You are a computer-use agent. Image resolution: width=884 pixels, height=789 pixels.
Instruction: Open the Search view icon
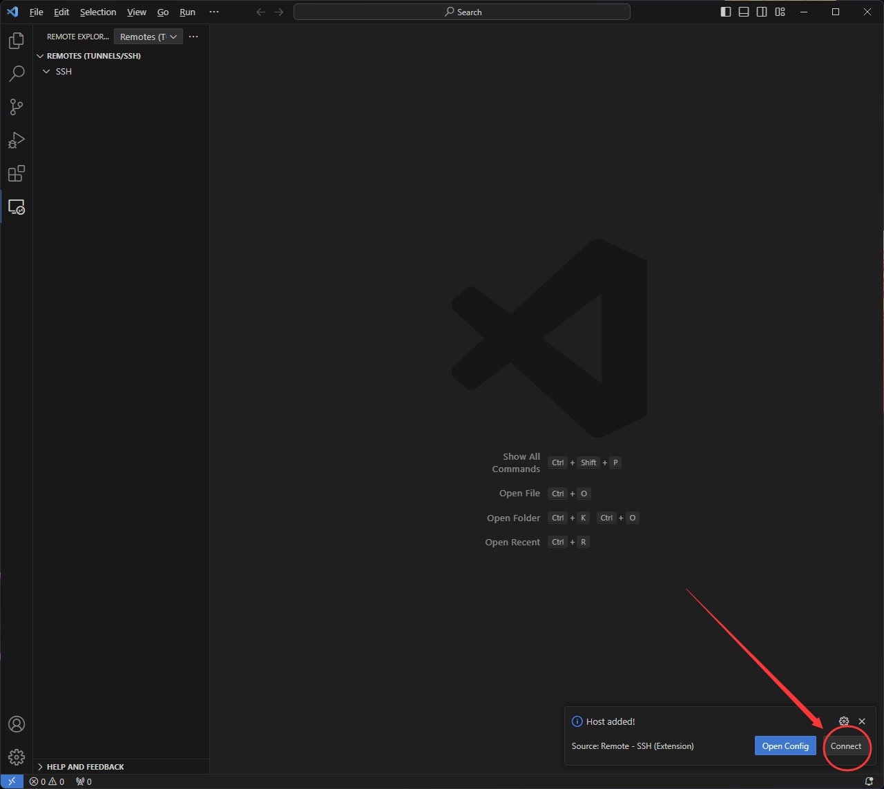coord(17,74)
